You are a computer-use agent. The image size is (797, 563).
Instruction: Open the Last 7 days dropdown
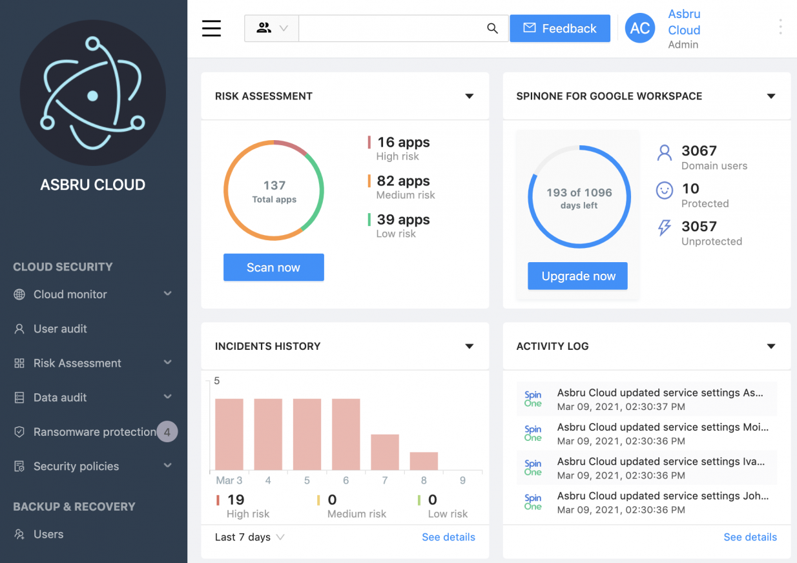(x=250, y=537)
